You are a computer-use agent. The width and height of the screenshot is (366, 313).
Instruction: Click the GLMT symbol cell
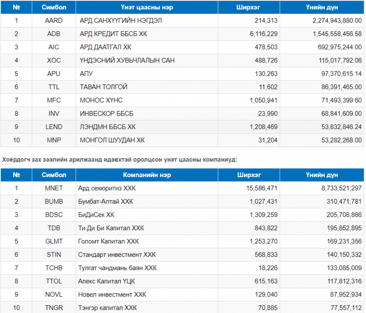point(54,241)
